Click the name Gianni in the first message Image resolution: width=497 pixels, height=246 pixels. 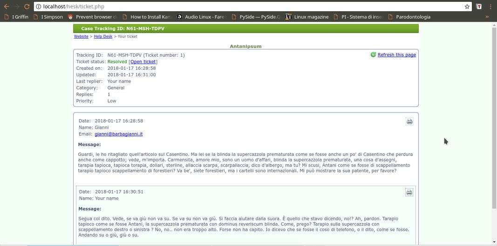pos(102,127)
